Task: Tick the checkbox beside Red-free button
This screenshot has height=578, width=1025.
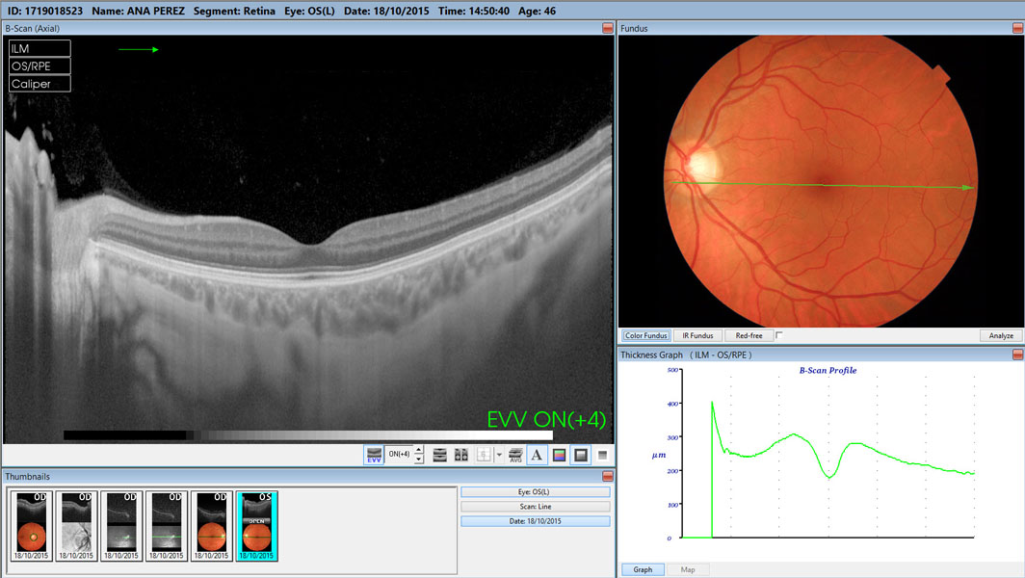Action: [779, 335]
